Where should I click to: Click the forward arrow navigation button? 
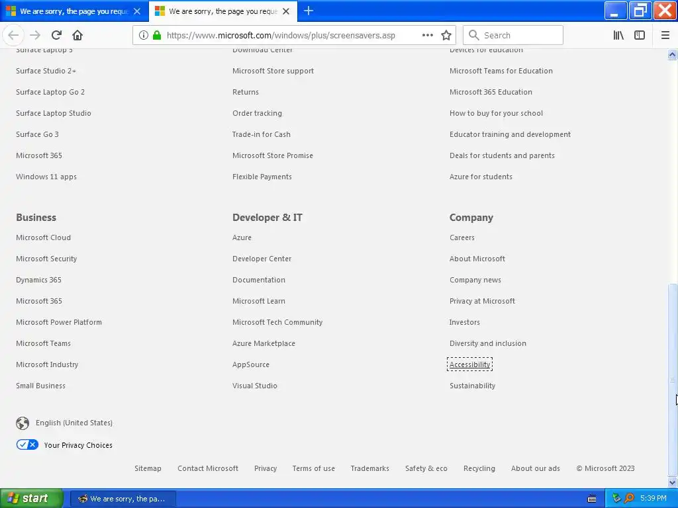point(35,36)
